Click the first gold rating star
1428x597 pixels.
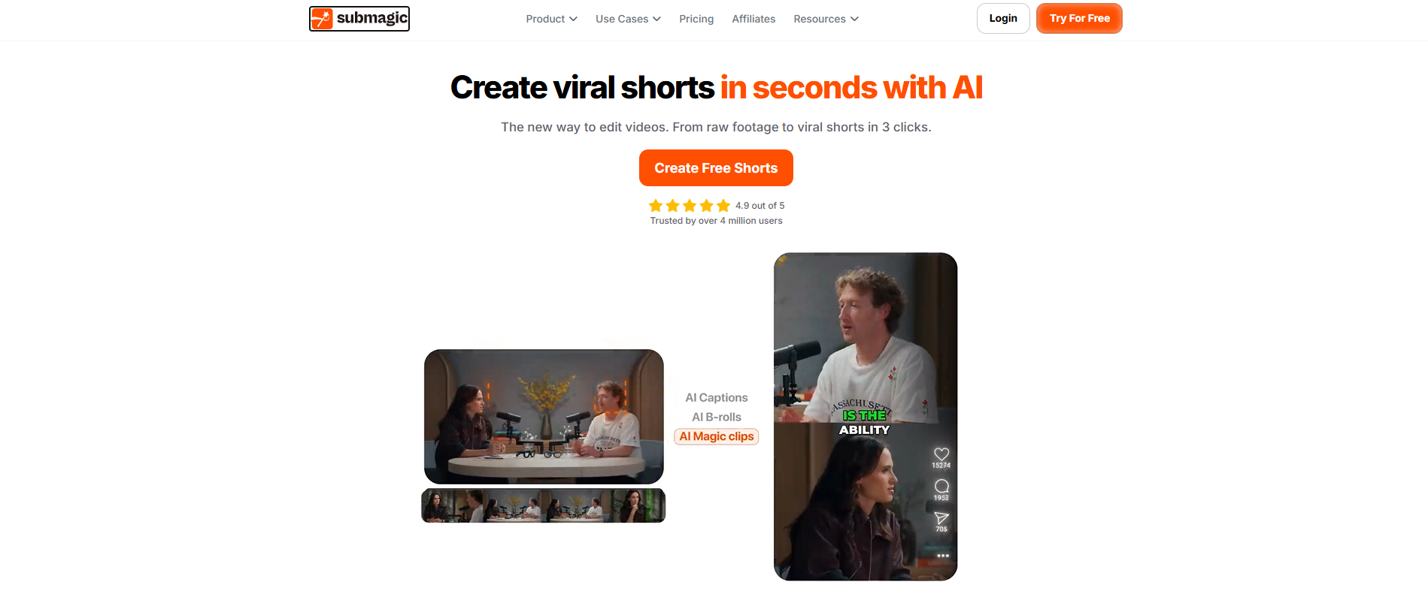656,206
